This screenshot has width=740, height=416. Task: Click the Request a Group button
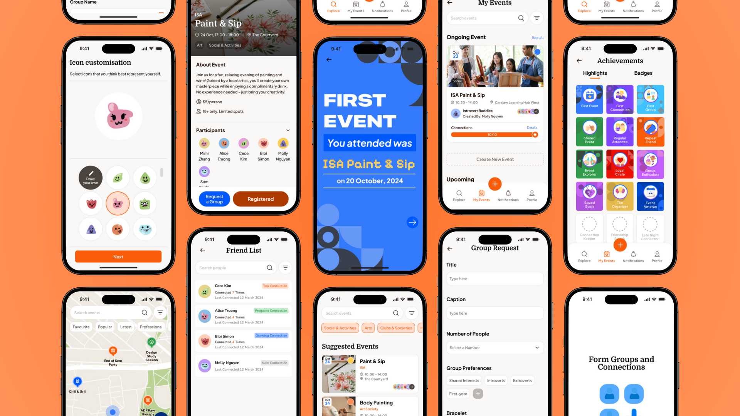[214, 199]
